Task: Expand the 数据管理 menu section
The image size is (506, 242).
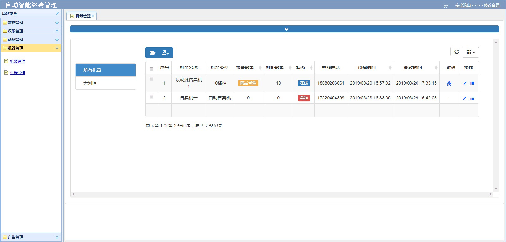Action: coord(57,22)
